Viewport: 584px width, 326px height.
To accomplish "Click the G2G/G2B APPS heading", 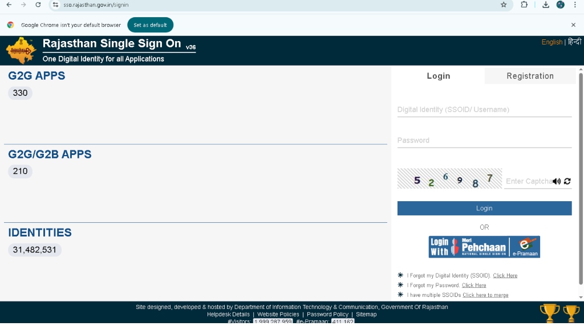I will coord(50,154).
